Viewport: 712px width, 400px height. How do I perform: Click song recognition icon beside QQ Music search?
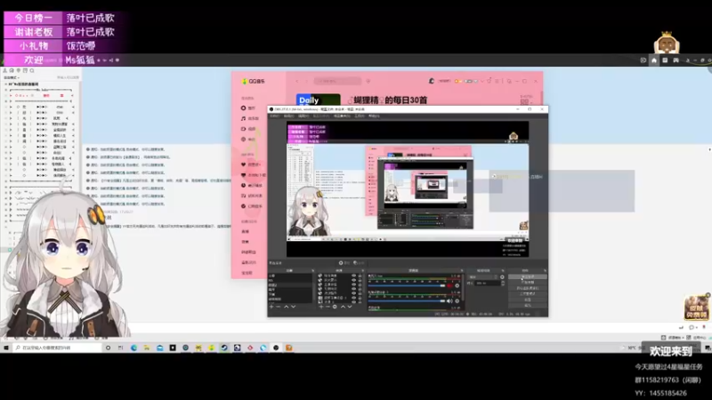[368, 81]
